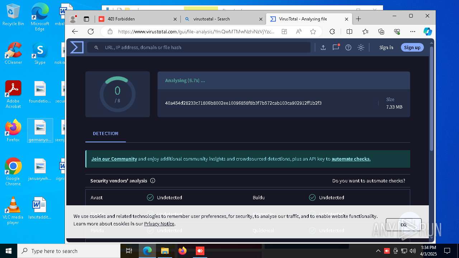Switch to the 403 Forbidden tab
The height and width of the screenshot is (258, 459).
pos(138,19)
